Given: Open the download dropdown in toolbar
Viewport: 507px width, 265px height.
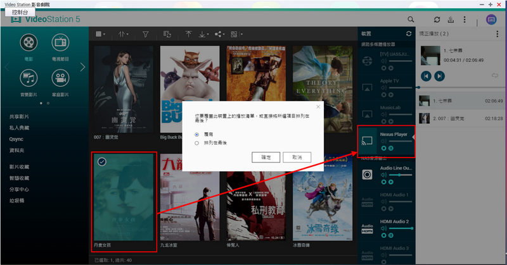Looking at the screenshot, I should 203,34.
